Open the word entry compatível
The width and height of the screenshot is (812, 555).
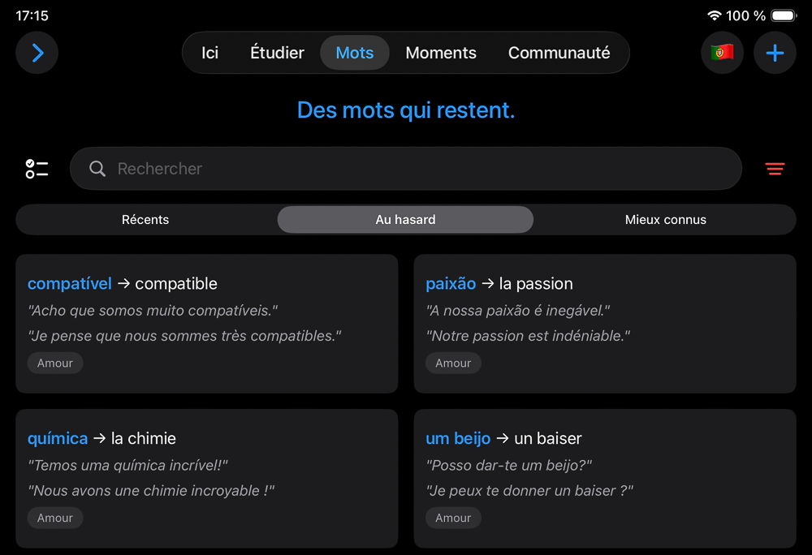click(x=70, y=283)
